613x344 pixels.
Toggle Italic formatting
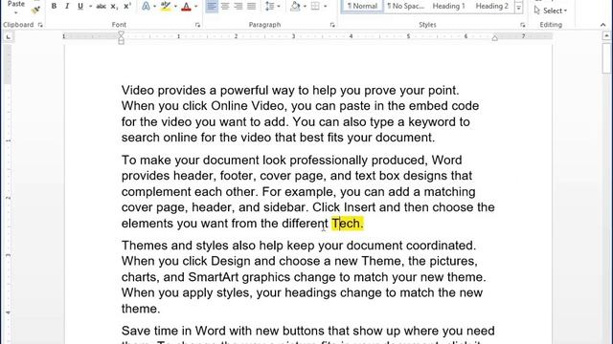67,6
